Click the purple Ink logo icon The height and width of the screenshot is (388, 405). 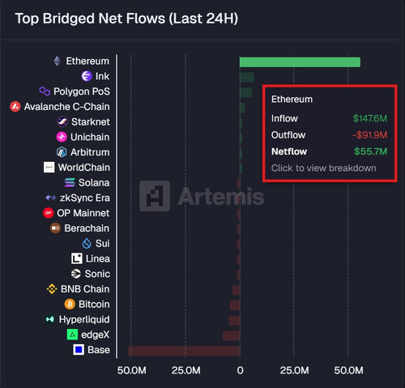[x=87, y=76]
